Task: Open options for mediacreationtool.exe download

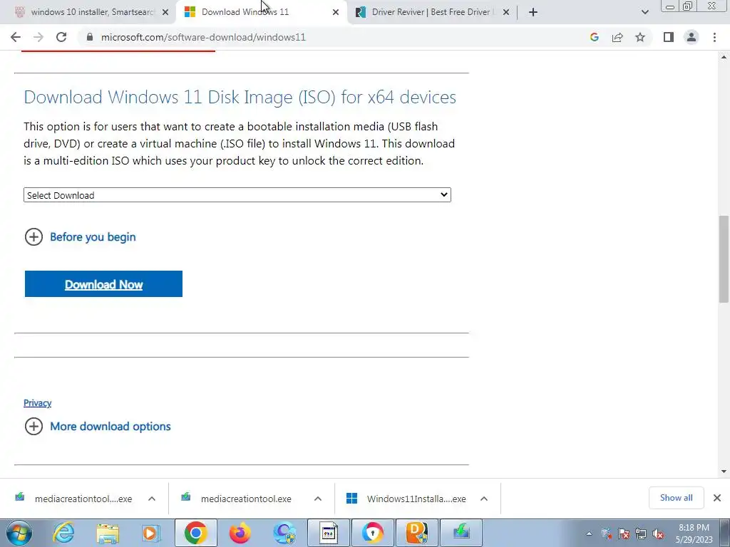Action: pyautogui.click(x=318, y=499)
